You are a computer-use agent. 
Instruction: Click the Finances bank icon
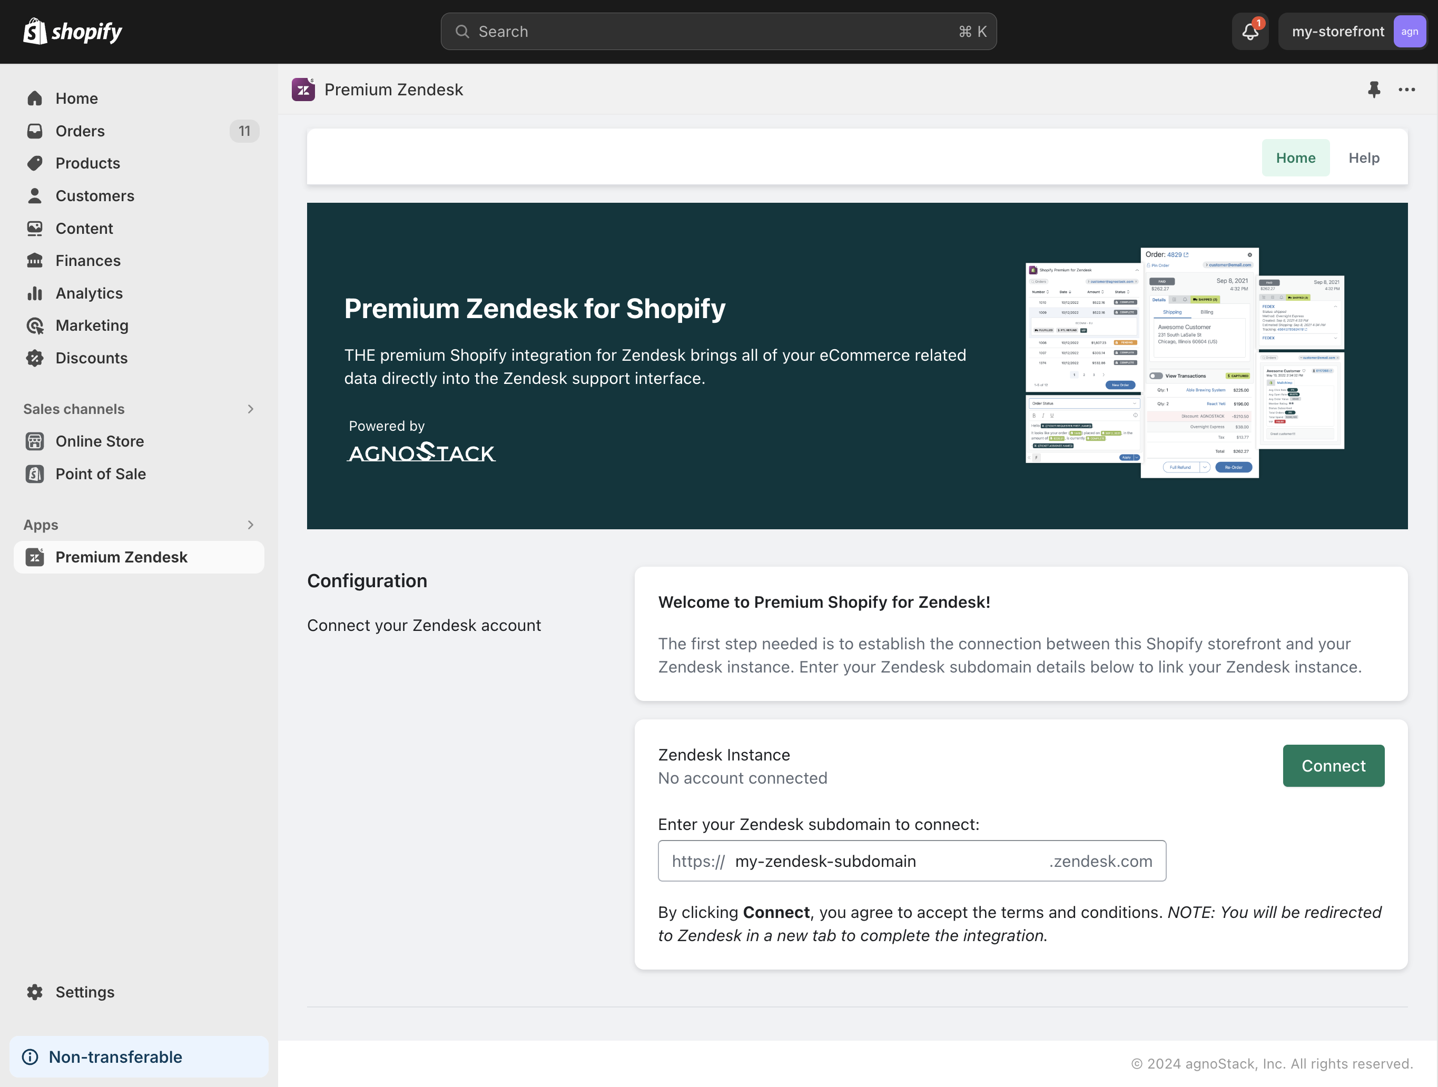pos(35,261)
